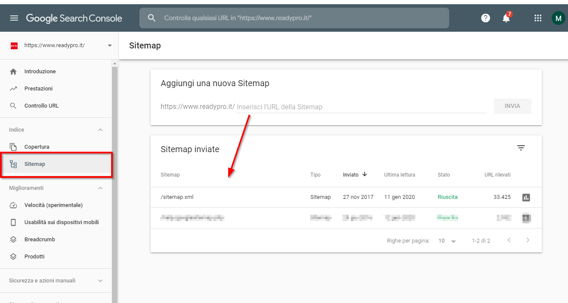The image size is (568, 303).
Task: Click the Velocità speedometer icon
Action: click(x=13, y=205)
